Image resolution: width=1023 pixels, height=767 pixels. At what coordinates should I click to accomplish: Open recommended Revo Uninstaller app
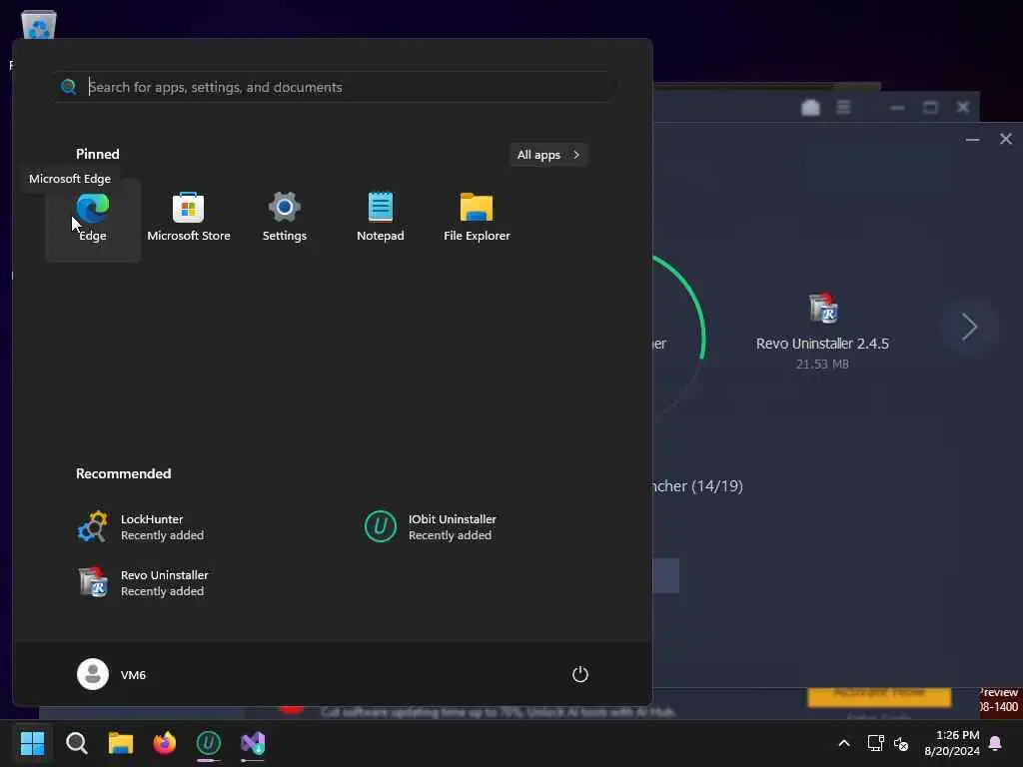(x=142, y=582)
